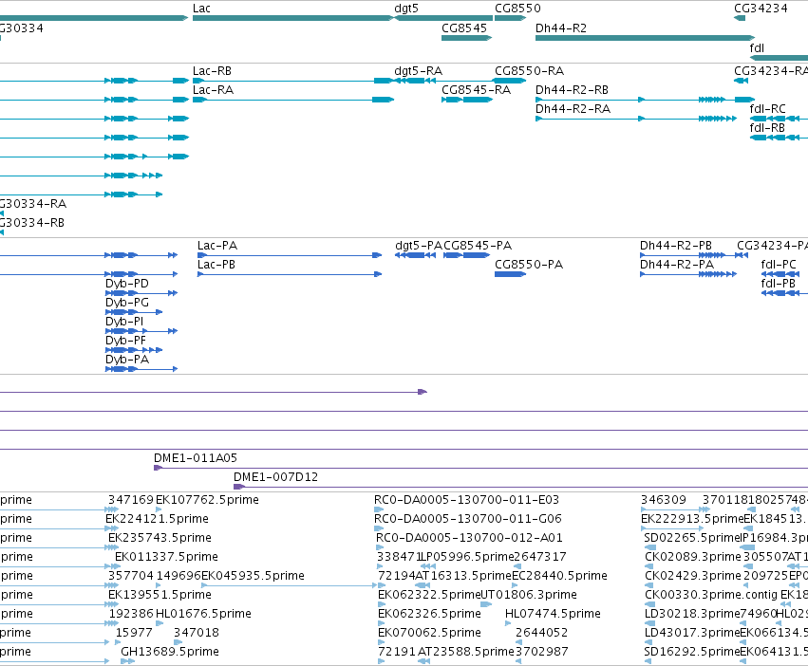Image resolution: width=808 pixels, height=666 pixels.
Task: Select EST EC28440.5prime
Action: [559, 576]
